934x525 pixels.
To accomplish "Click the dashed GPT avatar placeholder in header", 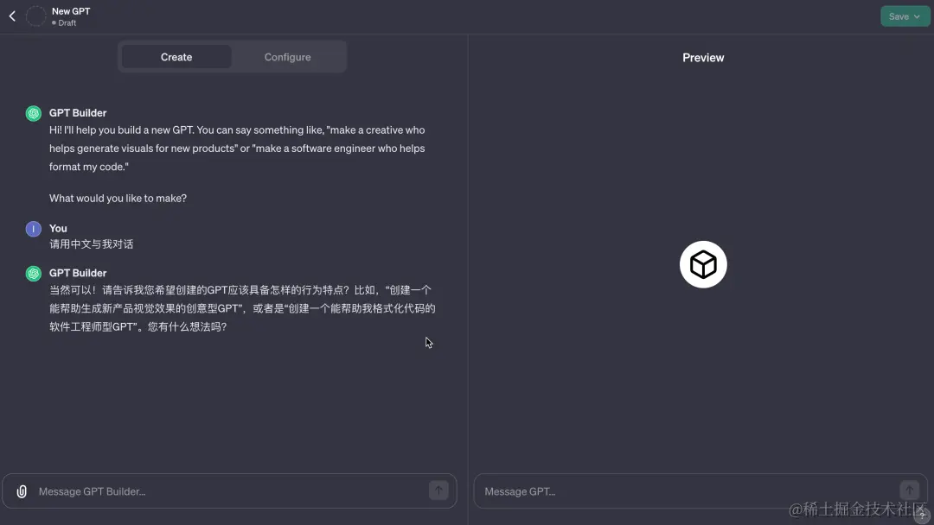I will 35,16.
